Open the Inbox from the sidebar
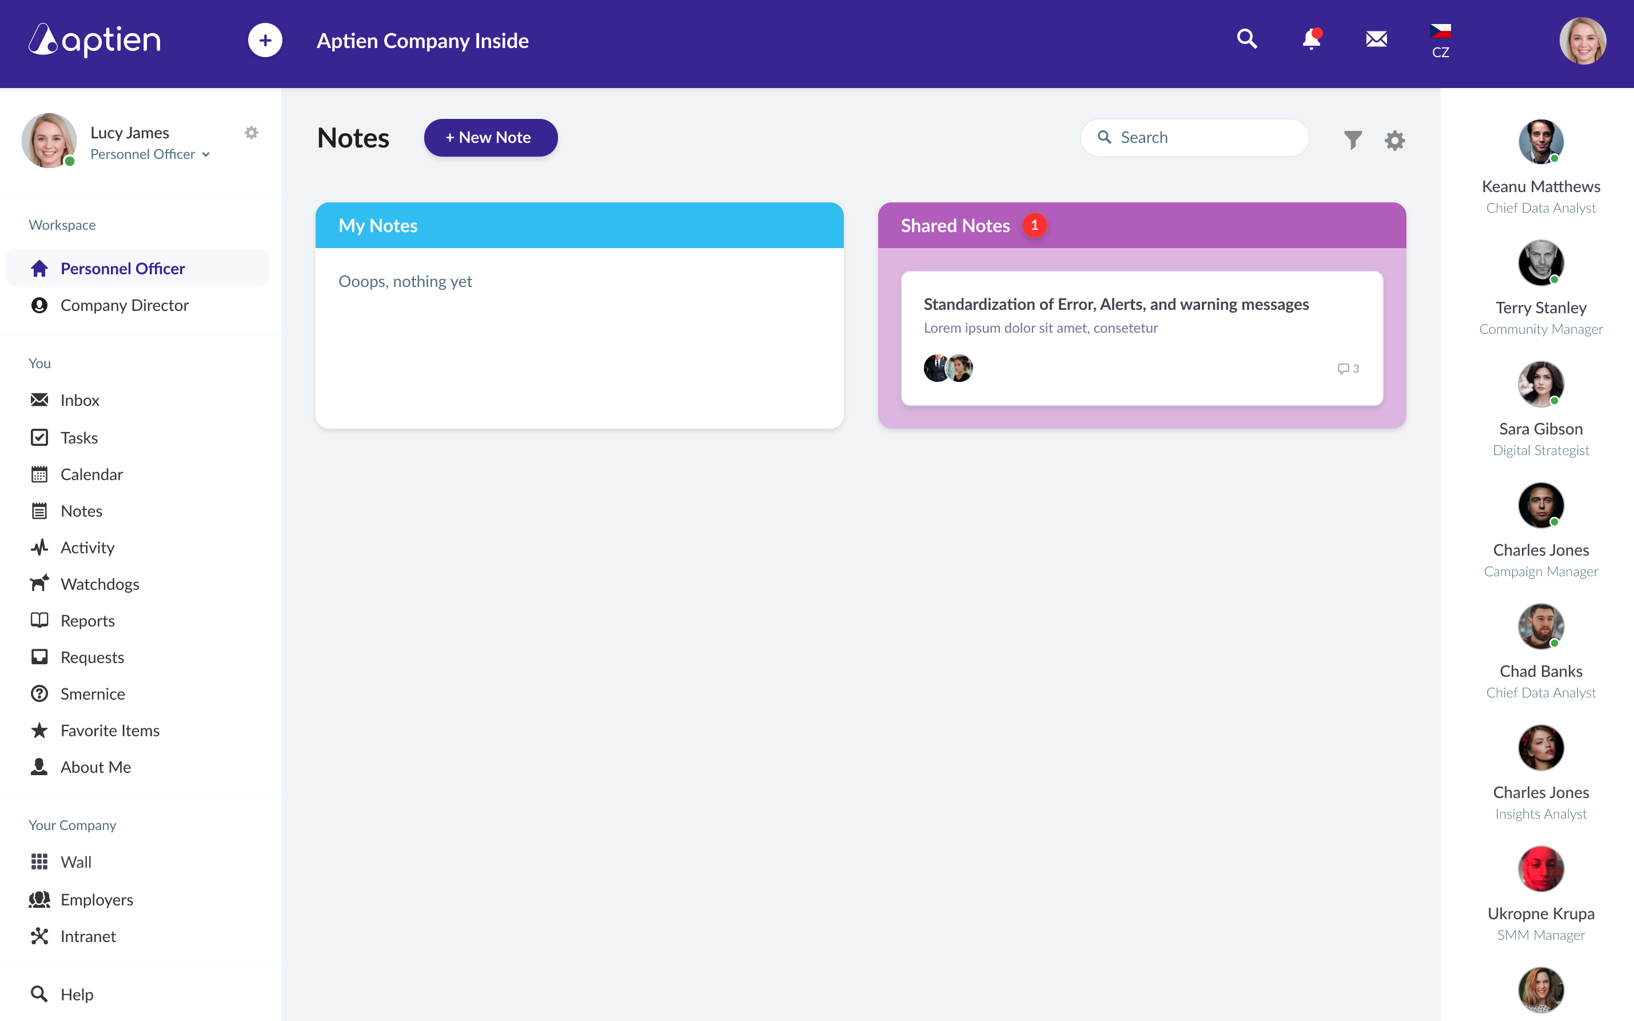 pos(79,400)
